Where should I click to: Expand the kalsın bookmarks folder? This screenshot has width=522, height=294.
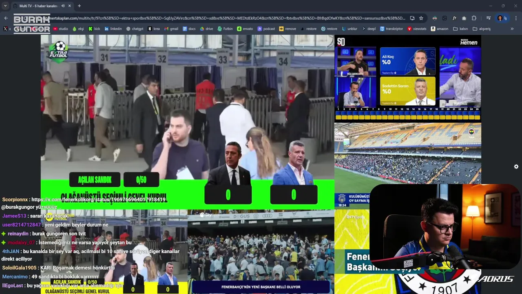pos(460,29)
